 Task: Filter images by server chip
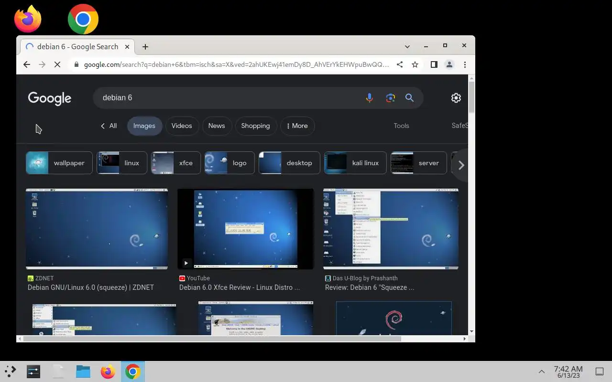[x=419, y=163]
